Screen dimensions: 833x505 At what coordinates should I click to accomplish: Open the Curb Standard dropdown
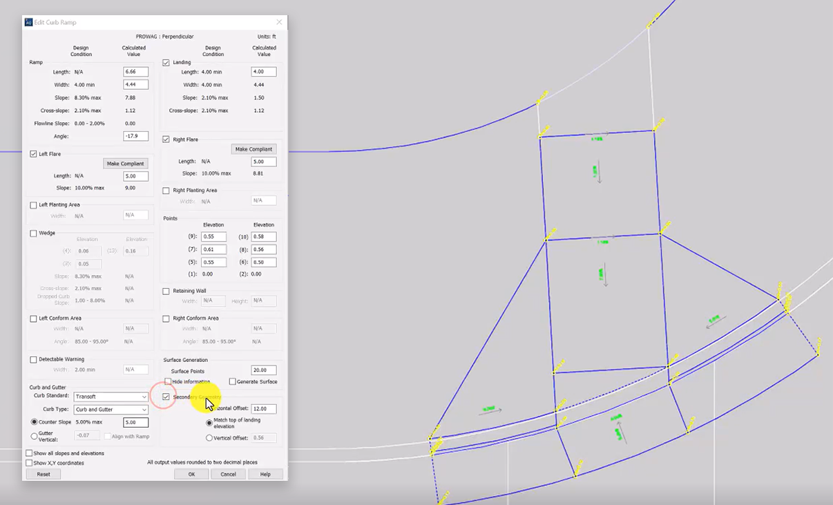pyautogui.click(x=111, y=397)
